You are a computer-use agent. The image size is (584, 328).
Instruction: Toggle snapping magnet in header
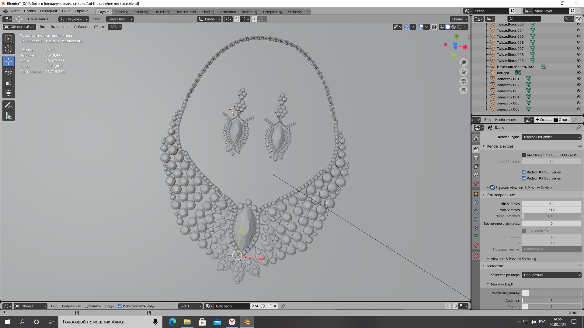pyautogui.click(x=237, y=19)
